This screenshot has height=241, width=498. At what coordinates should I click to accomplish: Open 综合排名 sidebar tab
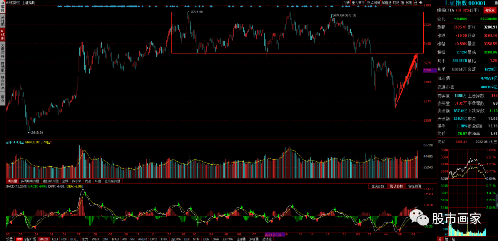click(2, 82)
